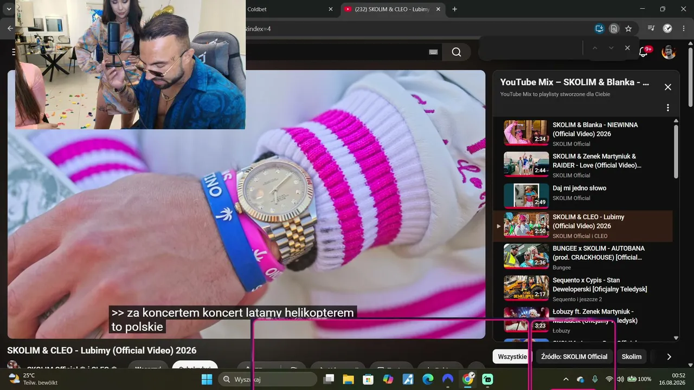This screenshot has height=390, width=694.
Task: Select Sequento x Cypis - Stan Deweloperski video
Action: point(583,288)
